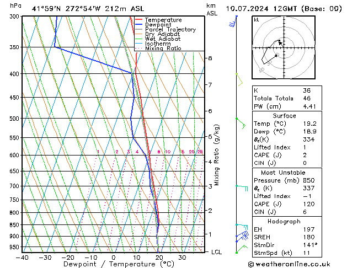Click the green surface wind barb
This screenshot has height=268, width=347.
point(242,249)
